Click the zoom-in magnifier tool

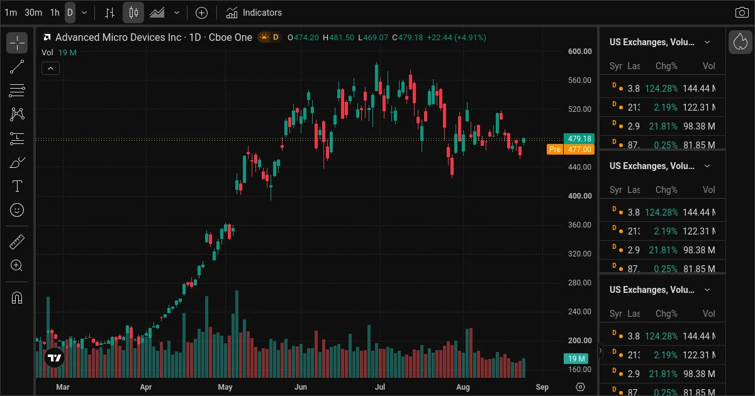[x=17, y=266]
